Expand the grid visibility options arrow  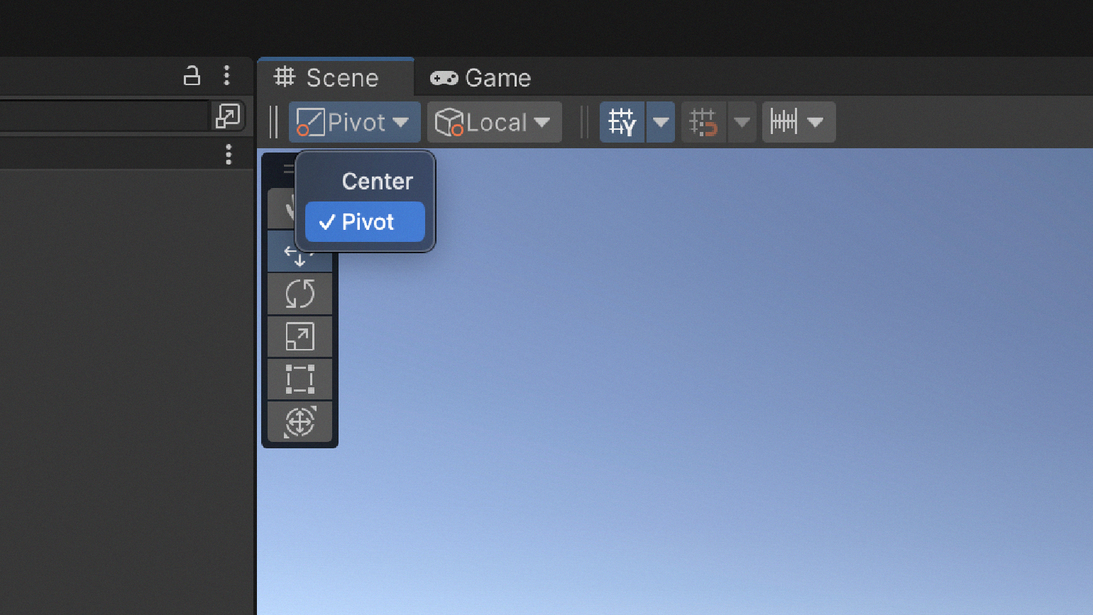pyautogui.click(x=661, y=122)
